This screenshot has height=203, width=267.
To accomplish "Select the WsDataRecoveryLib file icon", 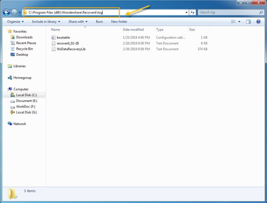I will pyautogui.click(x=54, y=49).
